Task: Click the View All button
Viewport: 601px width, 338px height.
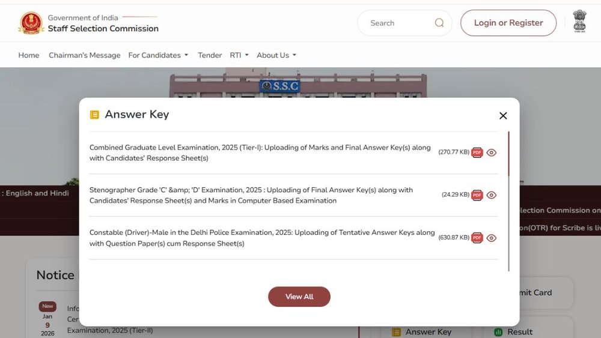Action: point(299,297)
